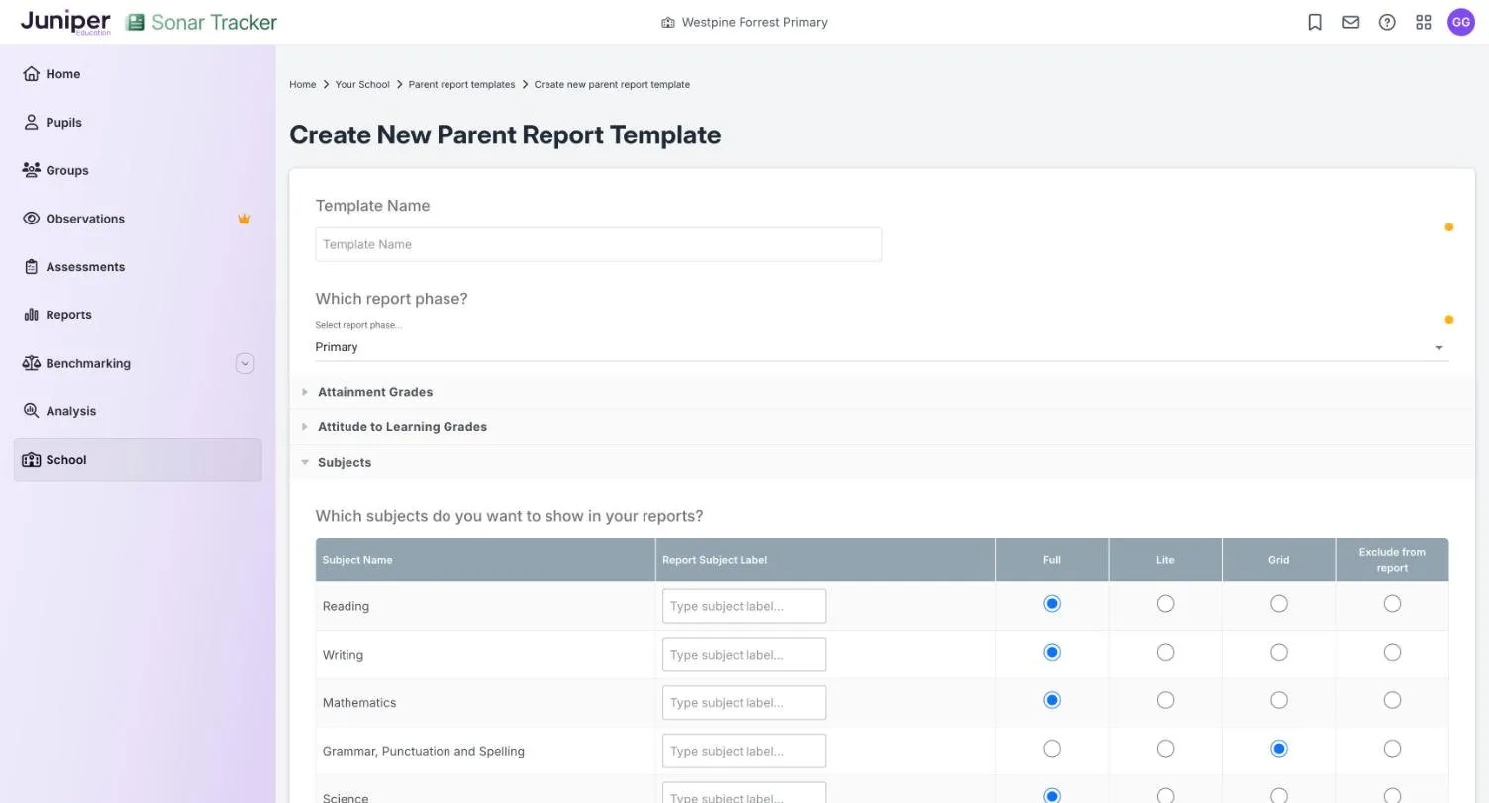Open the apps grid icon

[1424, 22]
